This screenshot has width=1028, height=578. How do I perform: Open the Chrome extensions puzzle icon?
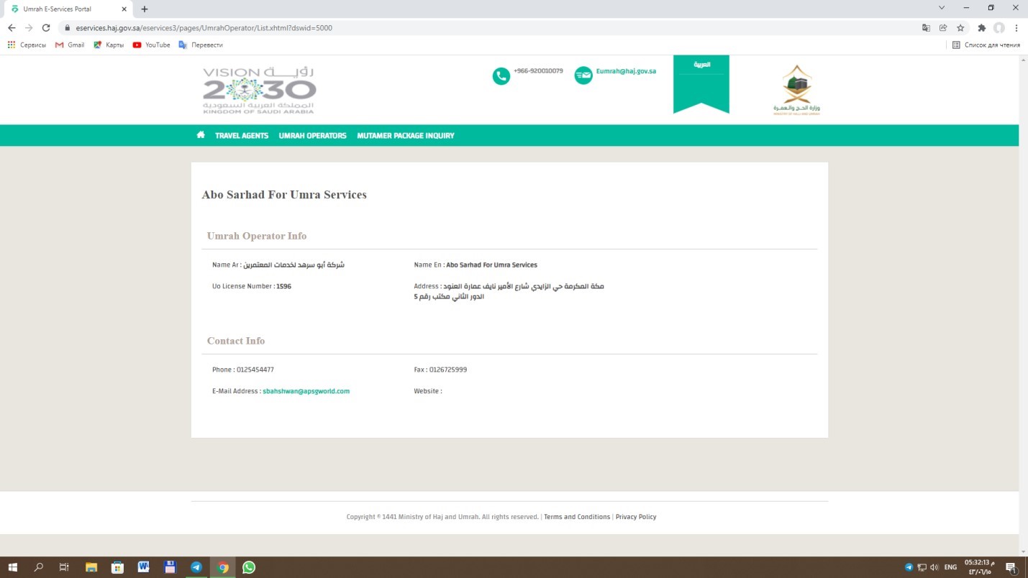tap(981, 28)
